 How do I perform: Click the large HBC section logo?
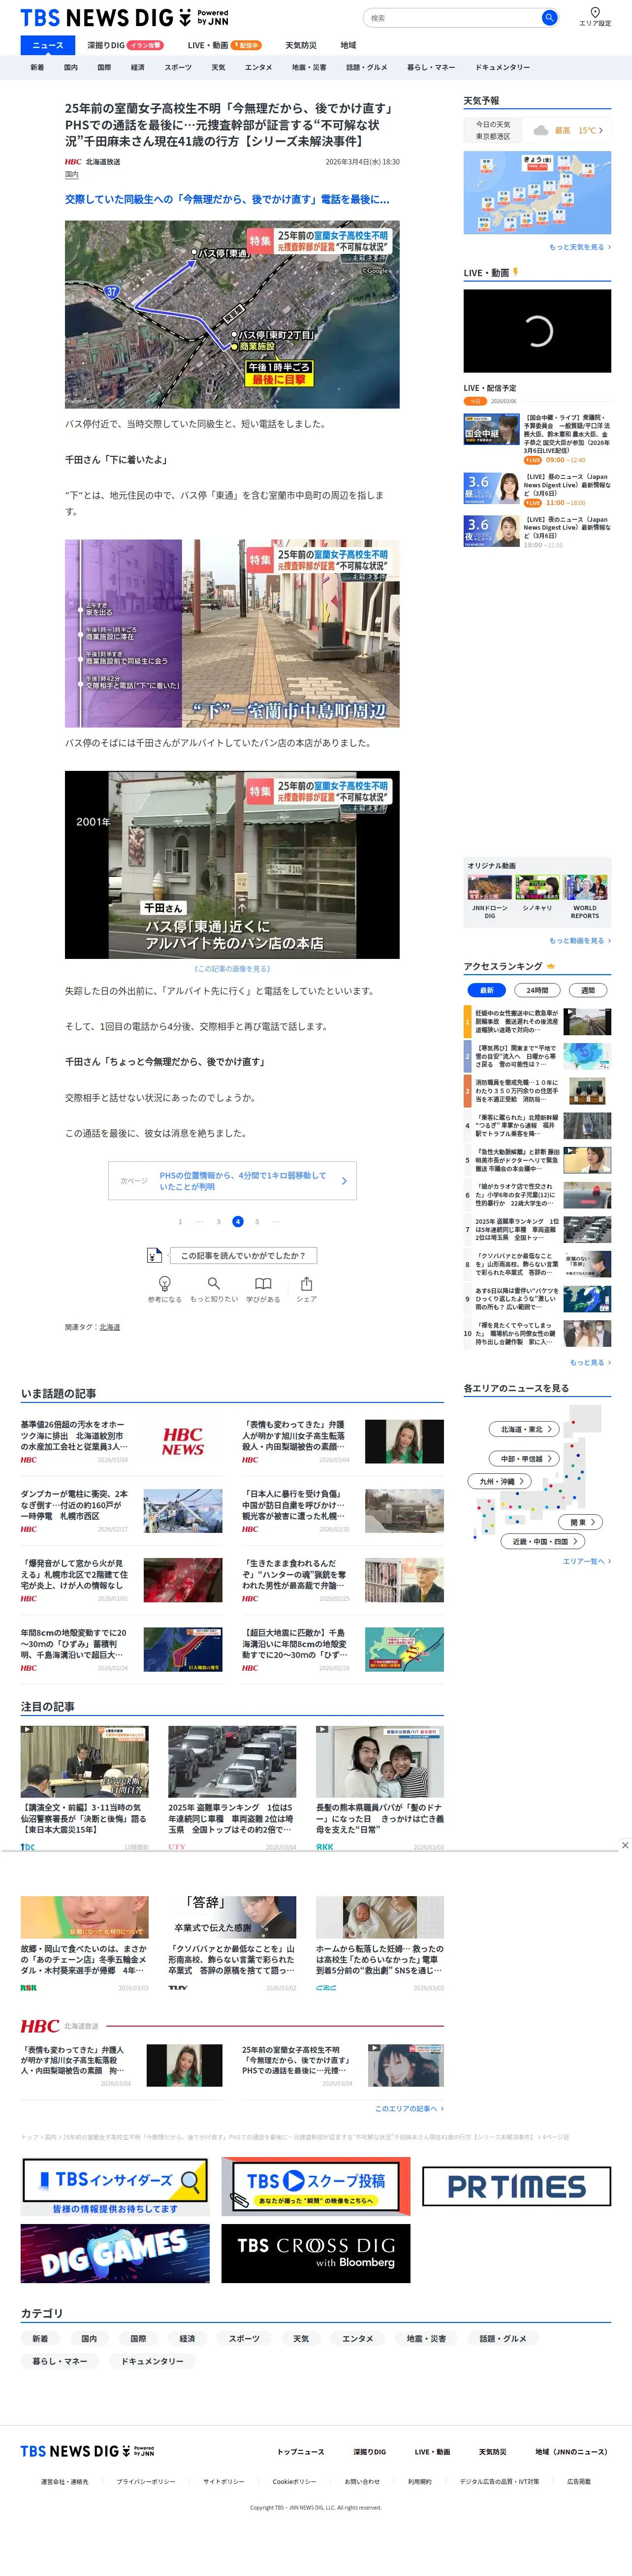(40, 2026)
